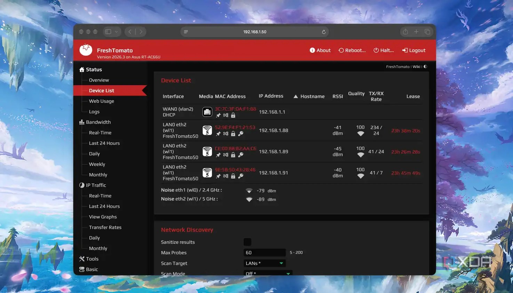The height and width of the screenshot is (293, 513).
Task: Click the lease time 23h 38m 20s
Action: pos(406,131)
